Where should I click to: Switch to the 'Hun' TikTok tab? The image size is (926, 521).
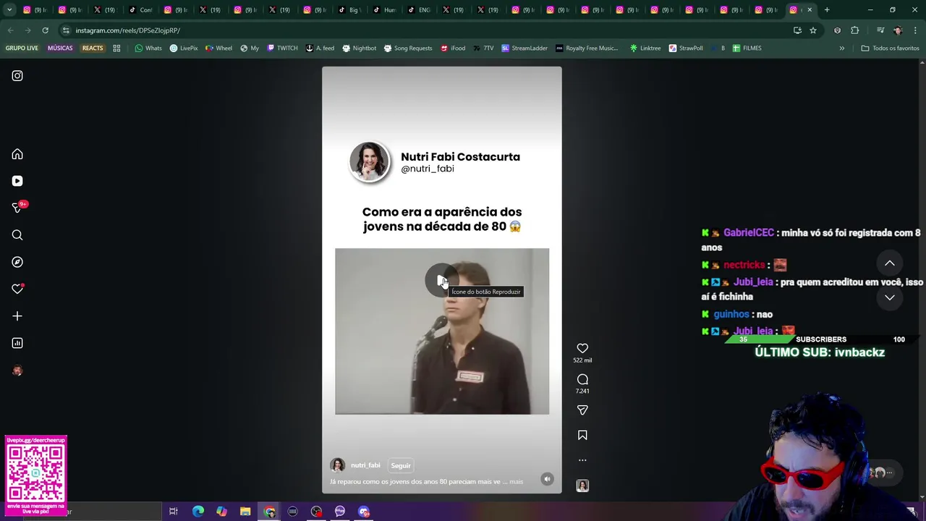(x=384, y=10)
